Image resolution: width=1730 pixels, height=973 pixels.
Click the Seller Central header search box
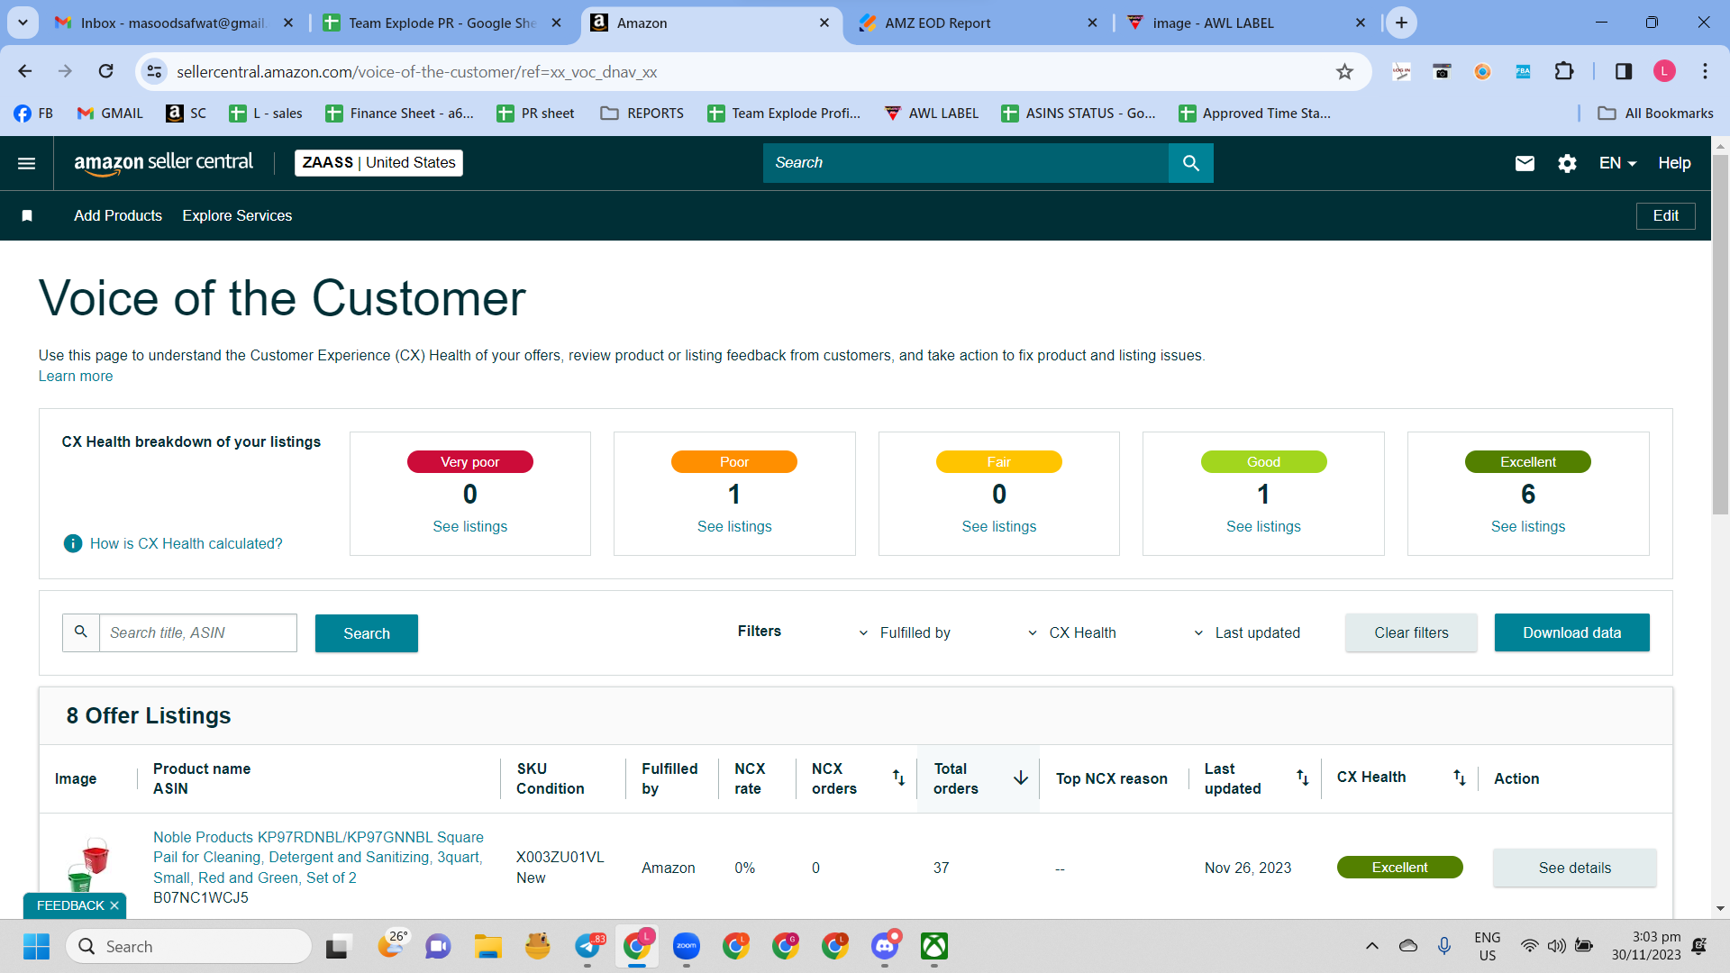tap(966, 163)
